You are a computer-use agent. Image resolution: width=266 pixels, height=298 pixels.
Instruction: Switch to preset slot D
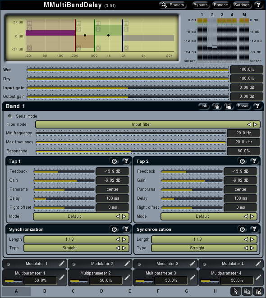click(x=101, y=291)
